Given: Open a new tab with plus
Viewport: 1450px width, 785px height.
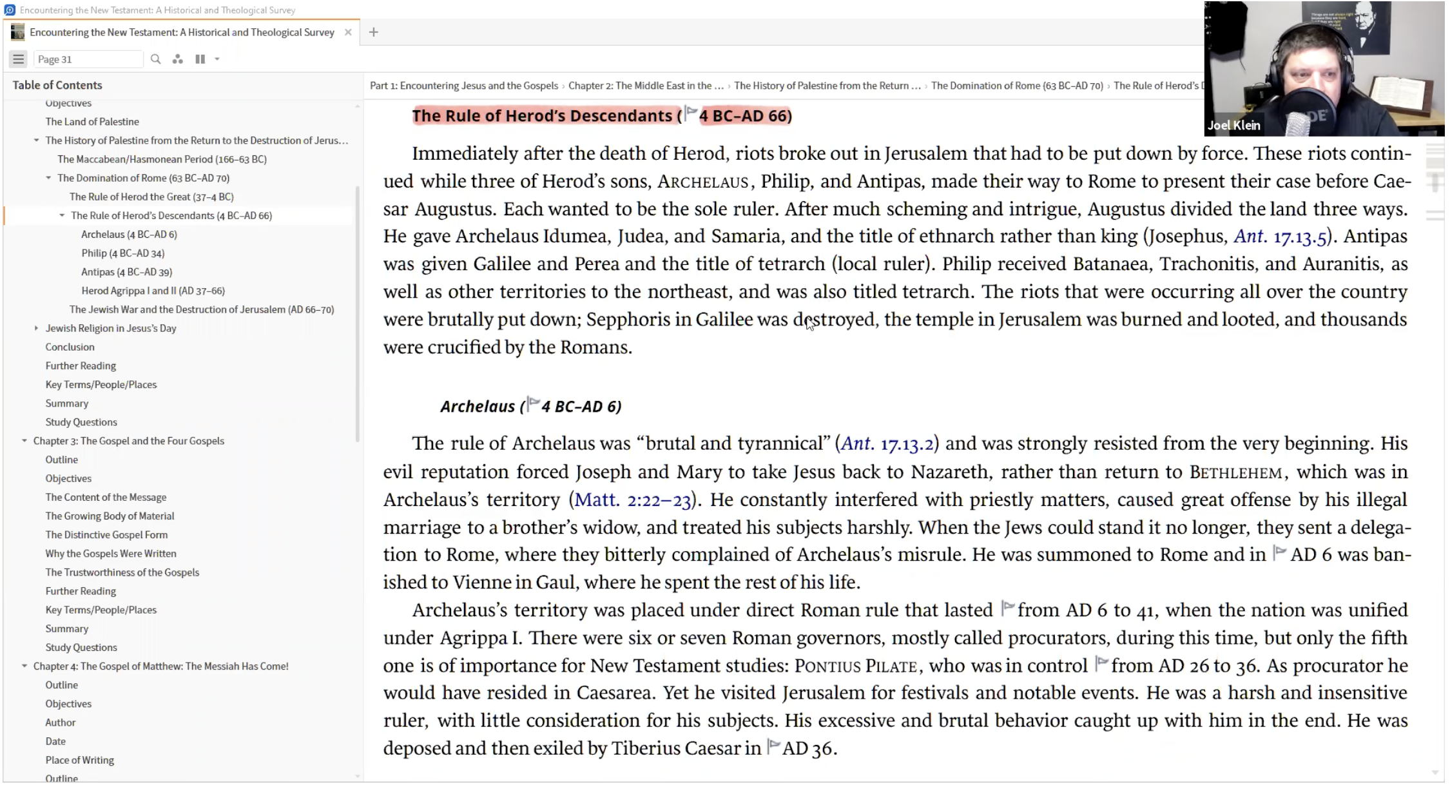Looking at the screenshot, I should pyautogui.click(x=373, y=32).
